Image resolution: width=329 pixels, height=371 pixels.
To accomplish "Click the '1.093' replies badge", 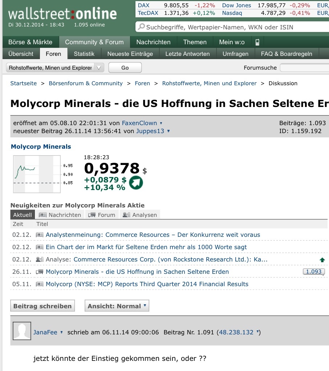I will 313,271.
